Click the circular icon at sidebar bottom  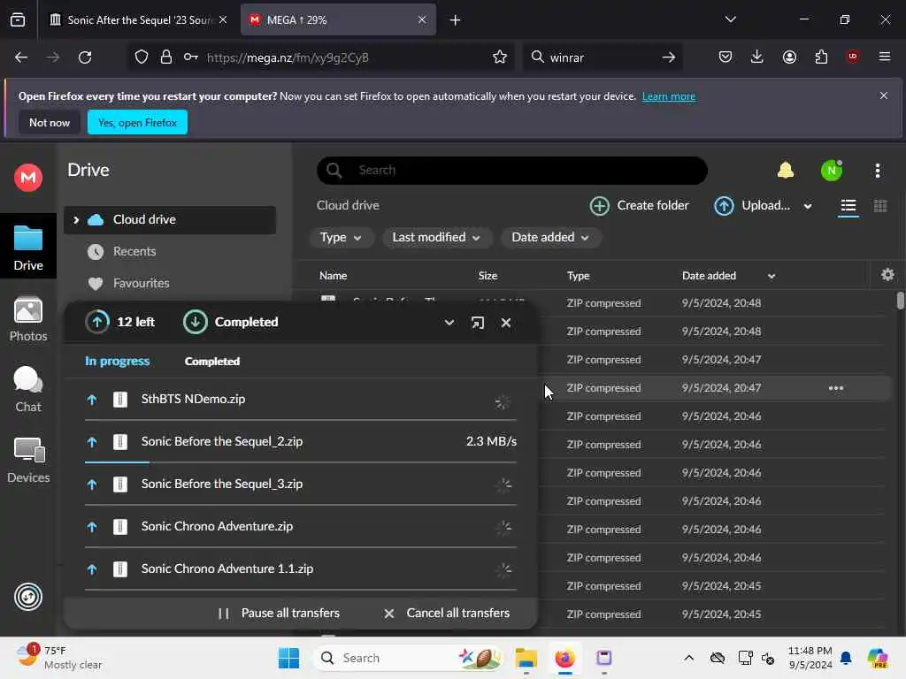pos(28,597)
